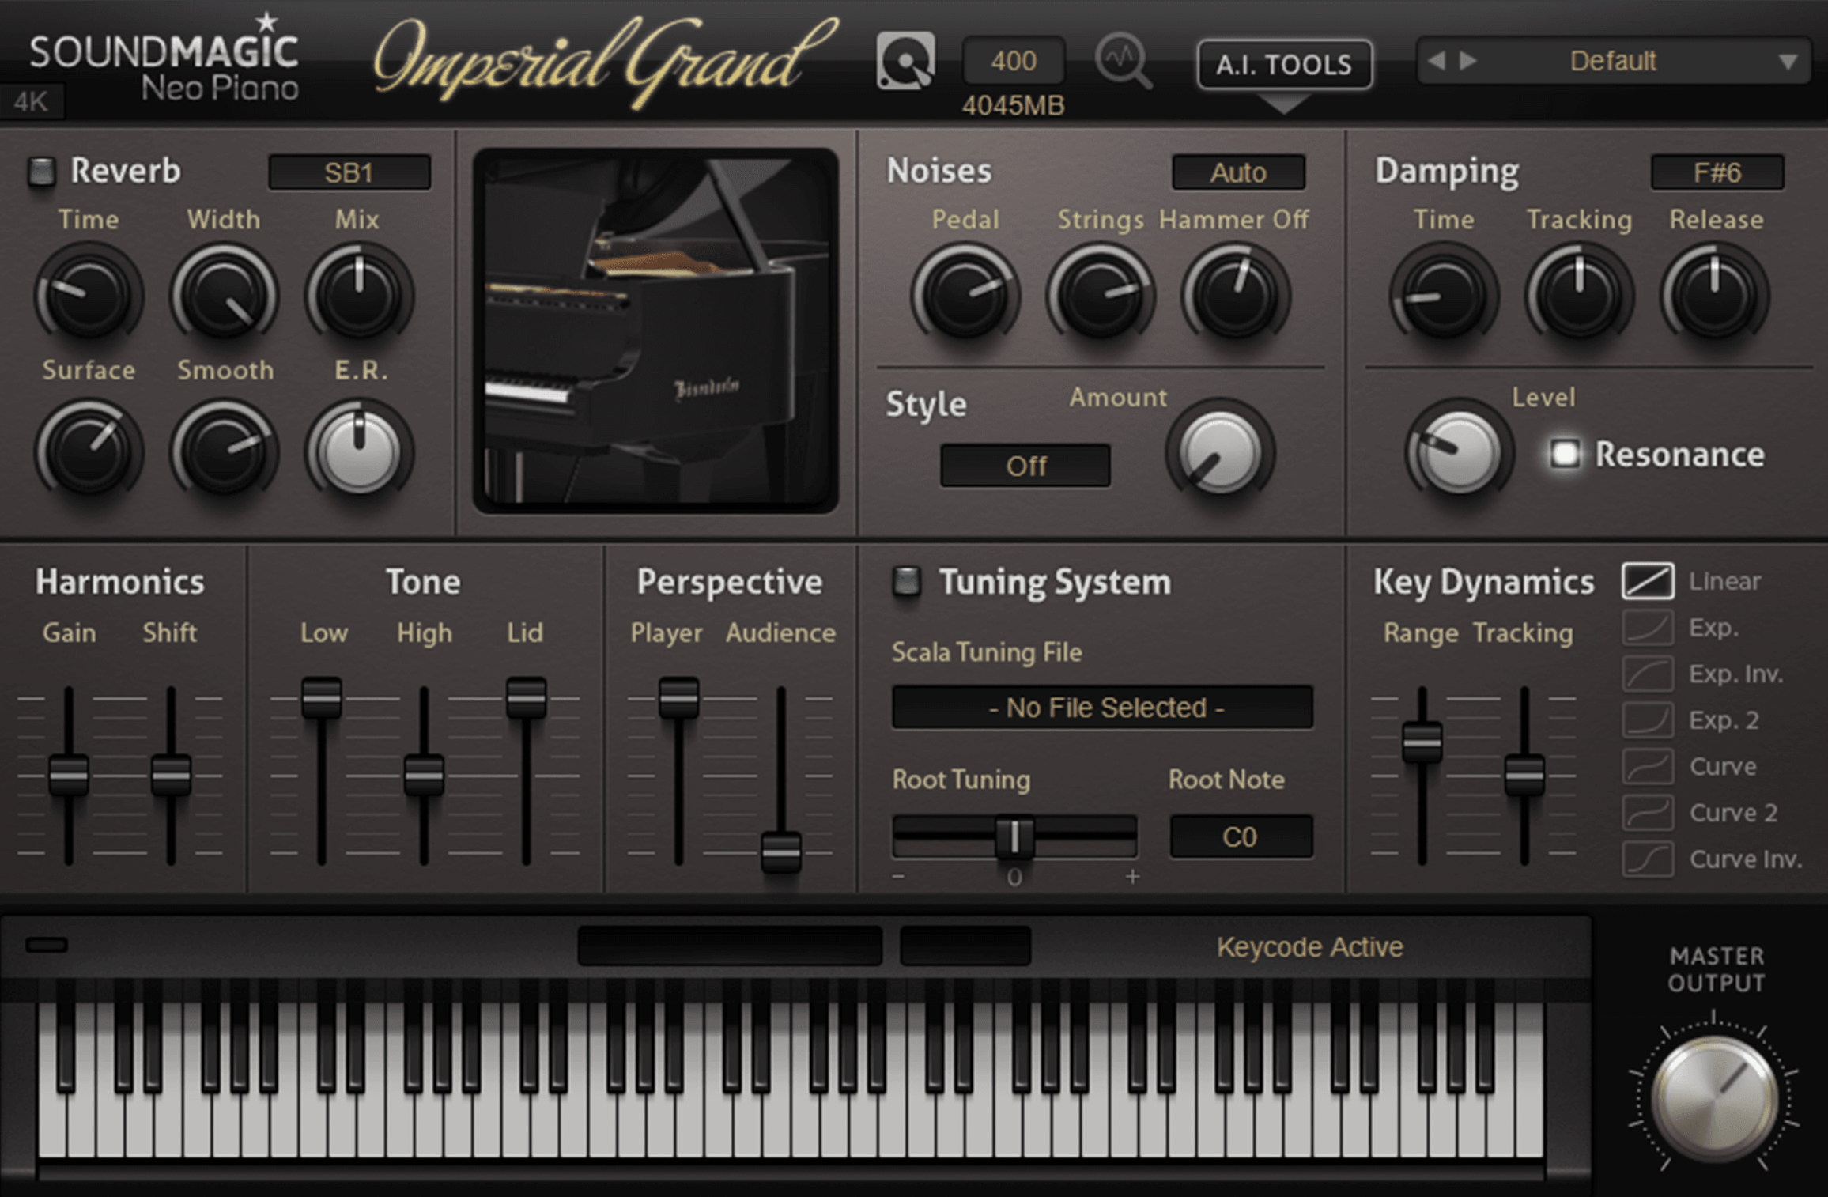Open the SB1 reverb type selector
Image resolution: width=1828 pixels, height=1197 pixels.
(x=349, y=172)
